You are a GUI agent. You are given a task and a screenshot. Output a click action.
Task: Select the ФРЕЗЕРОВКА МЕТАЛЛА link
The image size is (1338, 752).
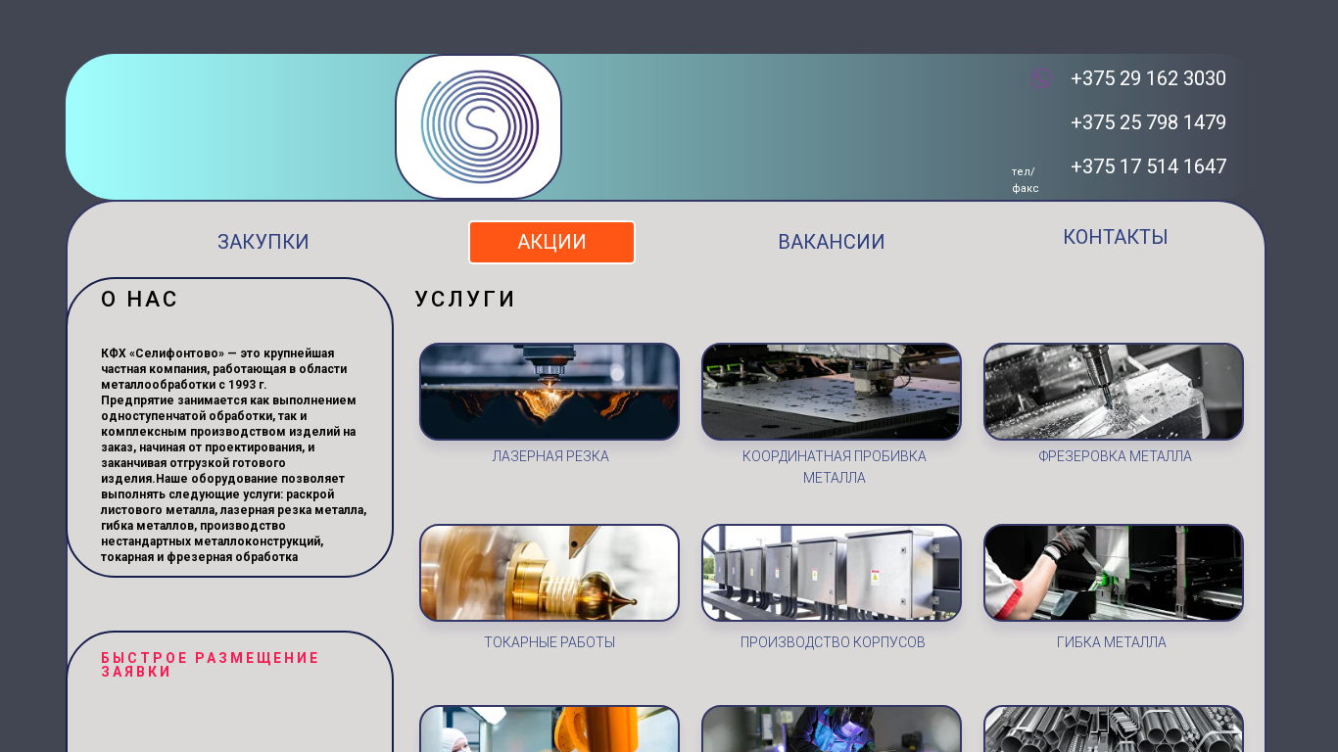1115,456
